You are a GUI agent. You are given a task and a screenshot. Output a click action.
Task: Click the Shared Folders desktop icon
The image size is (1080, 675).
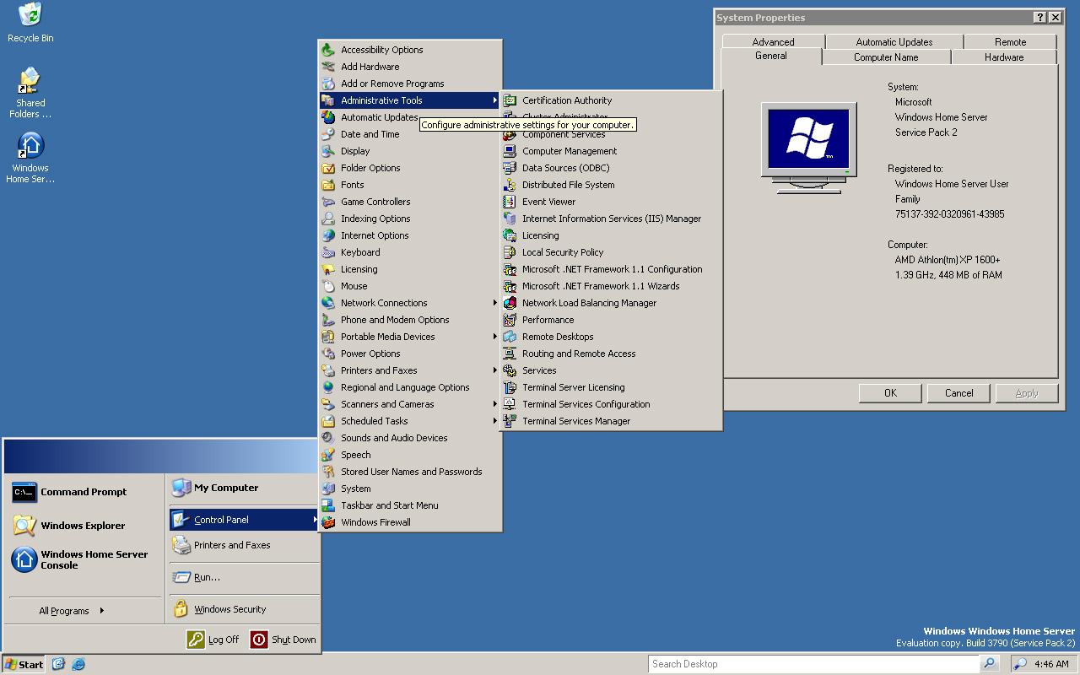[30, 82]
